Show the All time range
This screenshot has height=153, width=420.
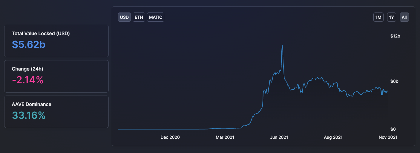click(404, 17)
